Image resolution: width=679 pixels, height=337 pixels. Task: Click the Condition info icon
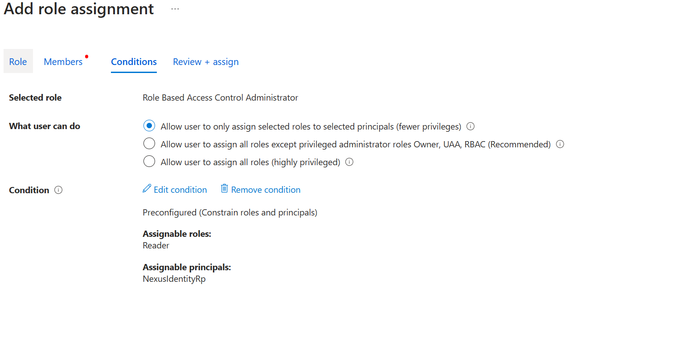[58, 190]
